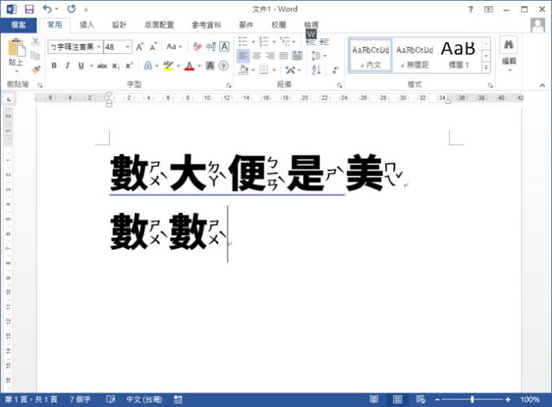The image size is (552, 407).
Task: Switch to the References (參考資料) tab
Action: click(206, 25)
